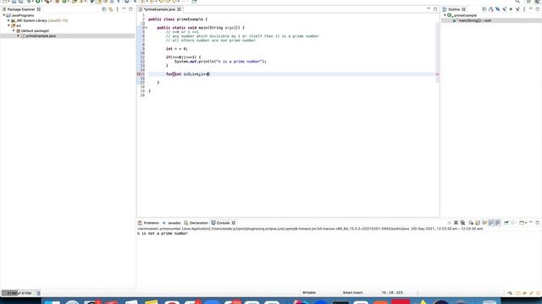Minimize the Package Explorer view
Screen dimensions: 542x304
click(x=124, y=9)
